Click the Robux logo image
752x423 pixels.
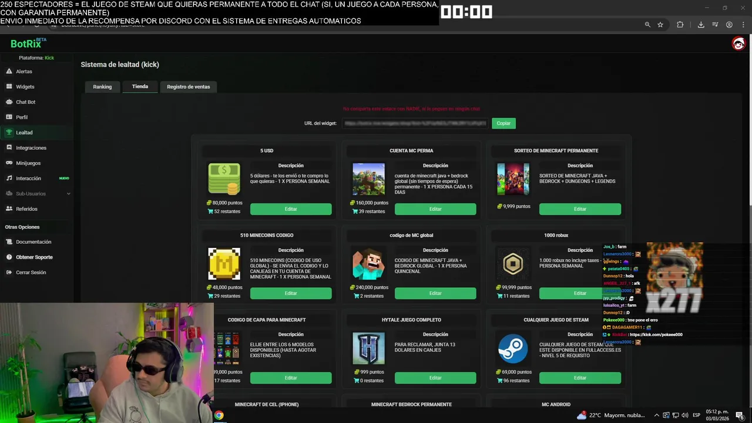(x=513, y=264)
